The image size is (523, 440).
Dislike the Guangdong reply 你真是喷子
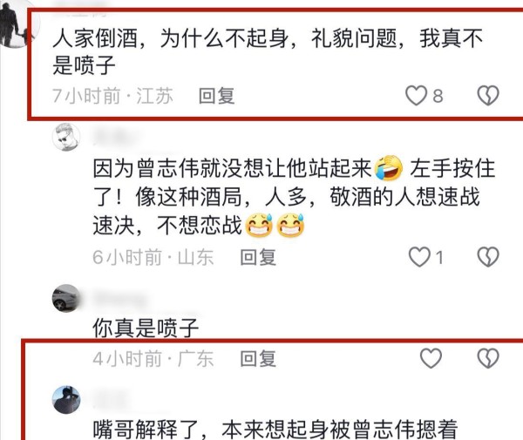point(488,358)
